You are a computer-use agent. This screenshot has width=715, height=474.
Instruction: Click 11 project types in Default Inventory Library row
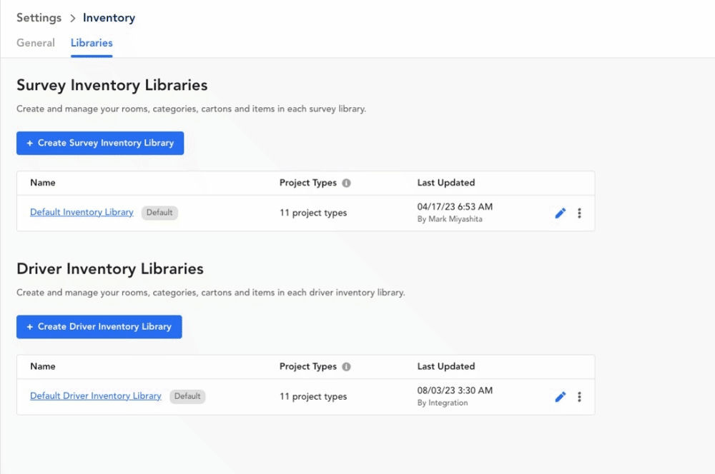[x=313, y=213]
